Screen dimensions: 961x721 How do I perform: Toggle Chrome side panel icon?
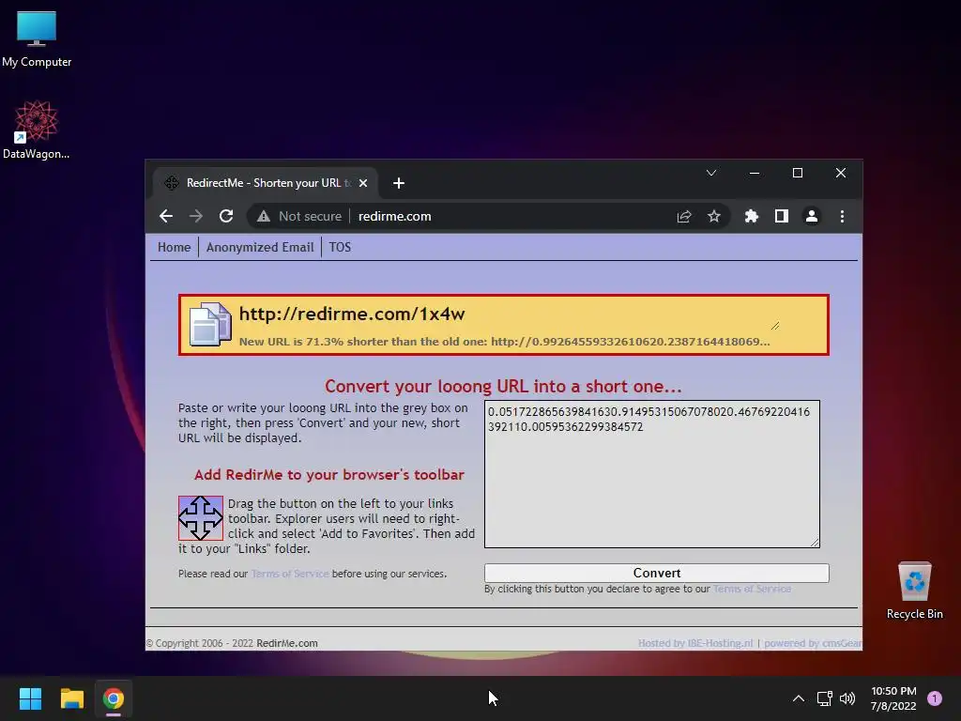(x=782, y=216)
